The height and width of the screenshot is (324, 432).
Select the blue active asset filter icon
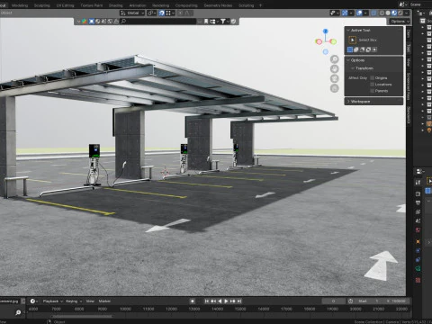pyautogui.click(x=92, y=22)
